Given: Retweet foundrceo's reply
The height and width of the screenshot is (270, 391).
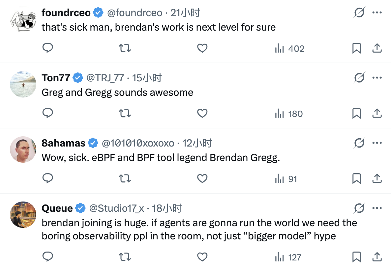Looking at the screenshot, I should coord(125,48).
